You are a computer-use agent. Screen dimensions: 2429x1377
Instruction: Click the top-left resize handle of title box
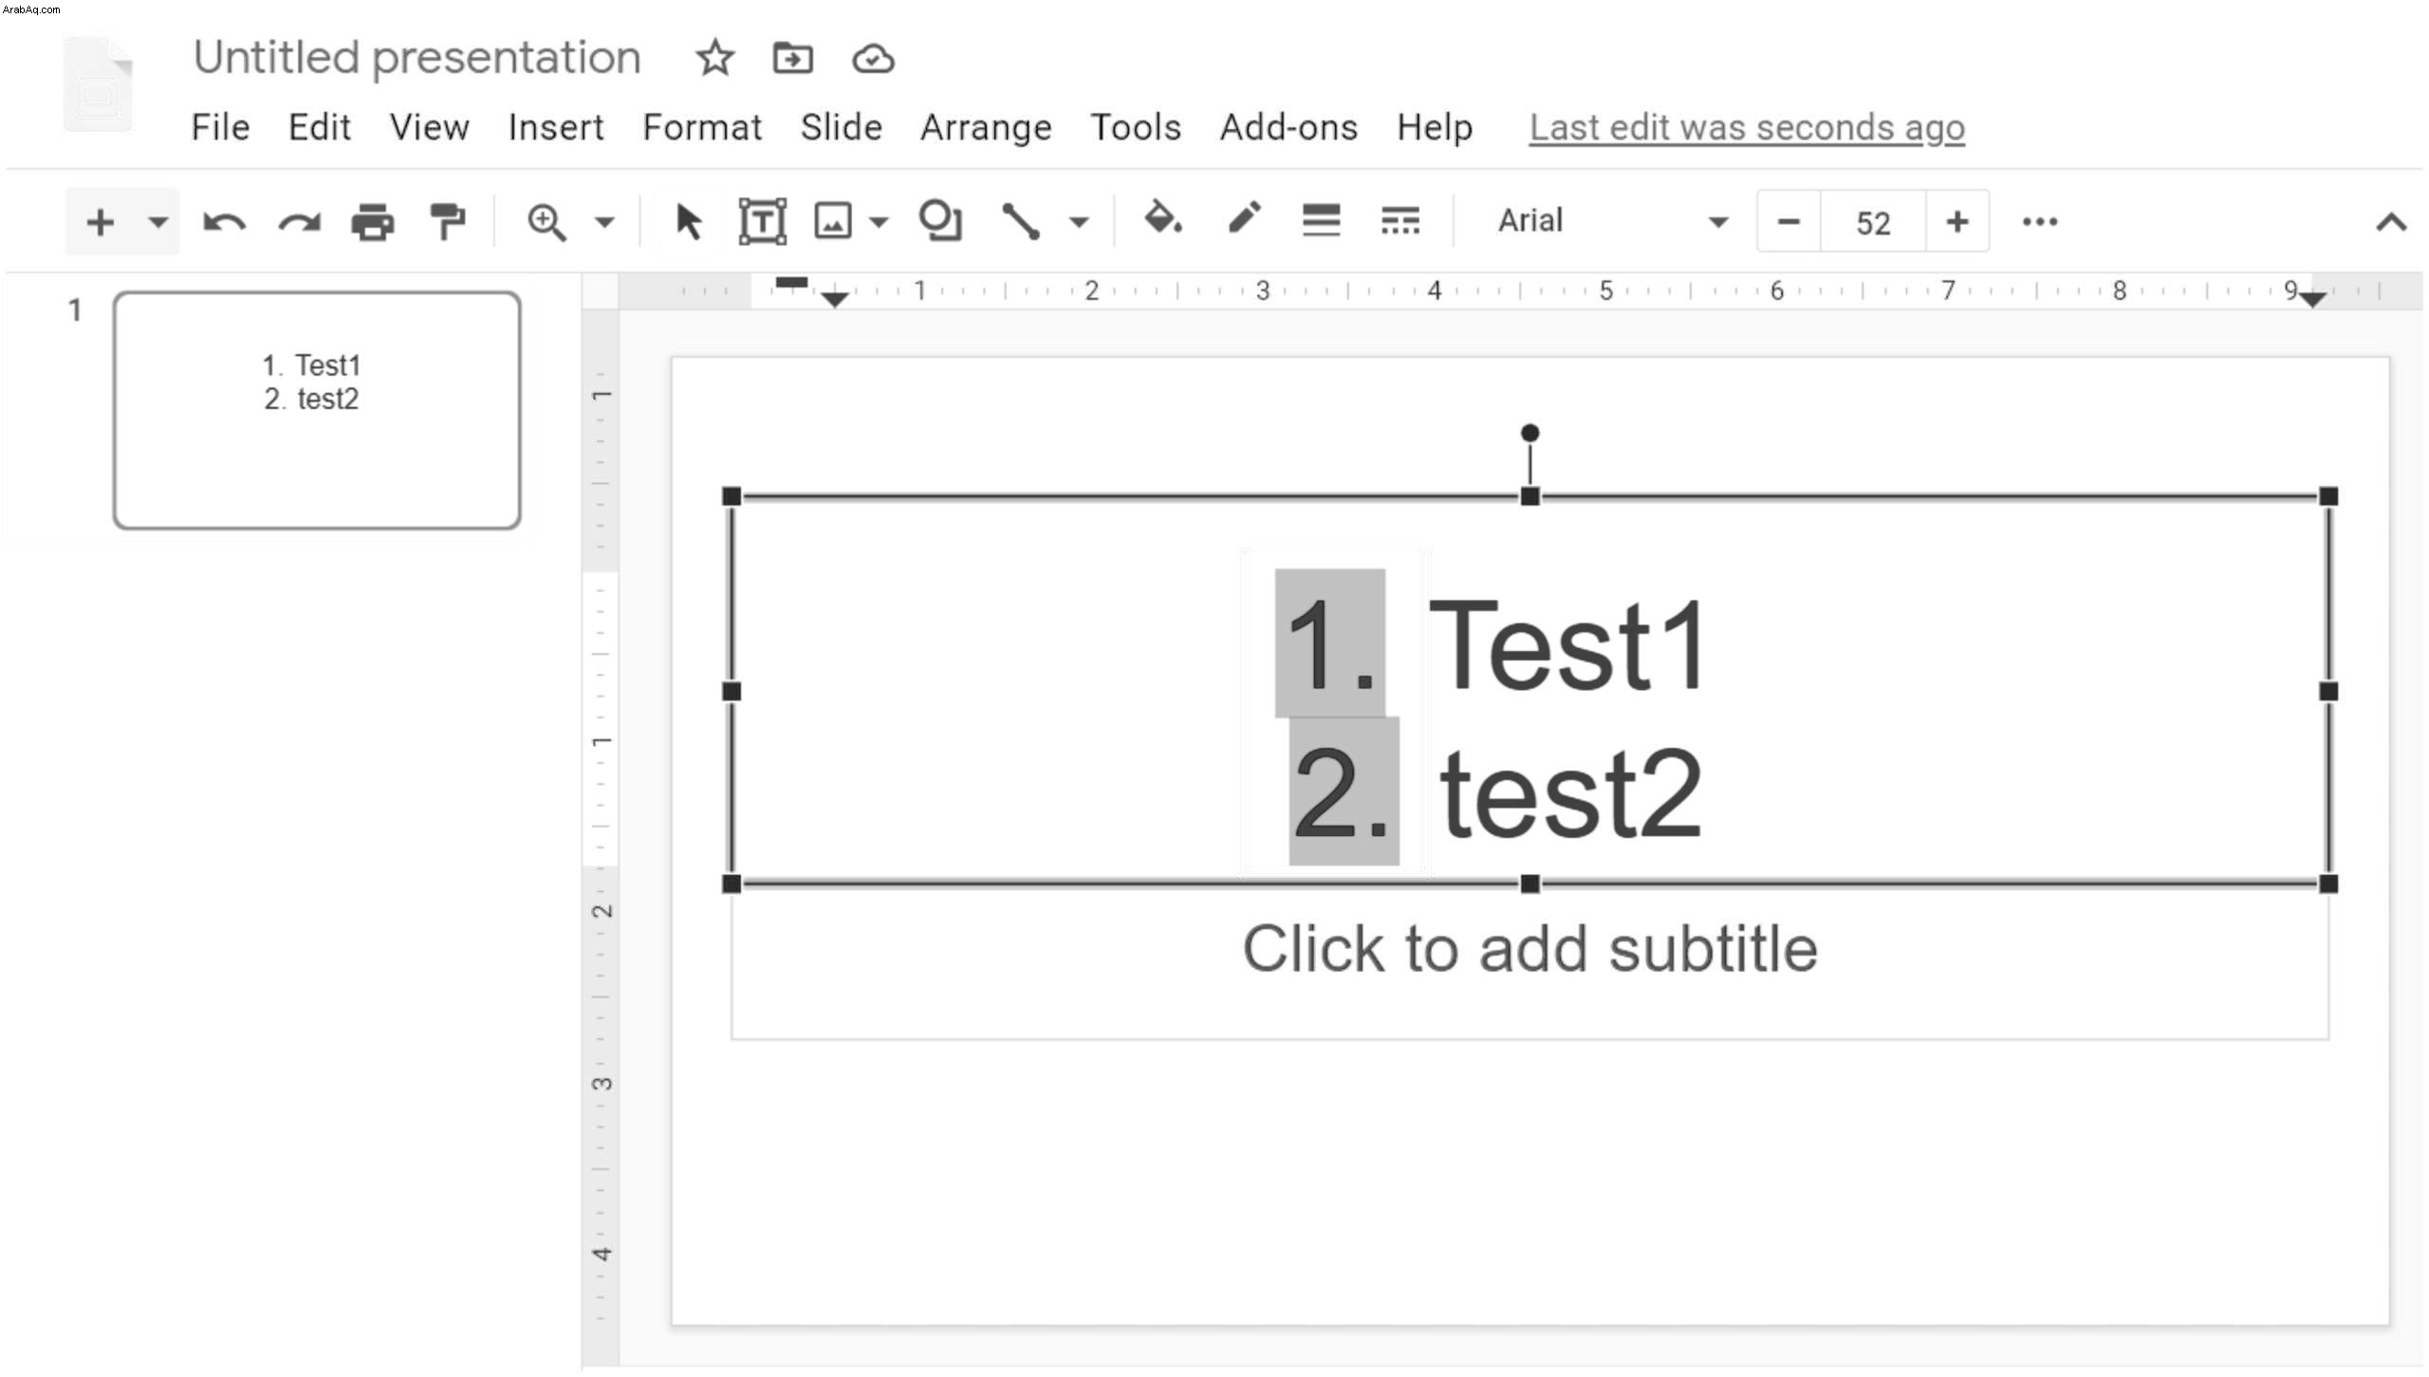732,496
